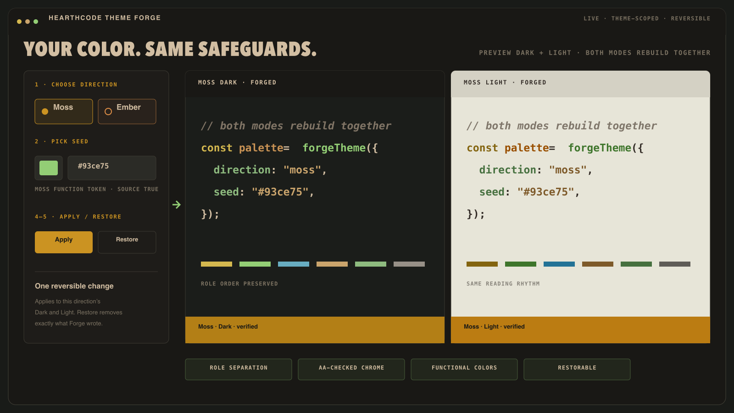Pick the blue swatch in the dark palette
The width and height of the screenshot is (734, 413).
(x=294, y=264)
